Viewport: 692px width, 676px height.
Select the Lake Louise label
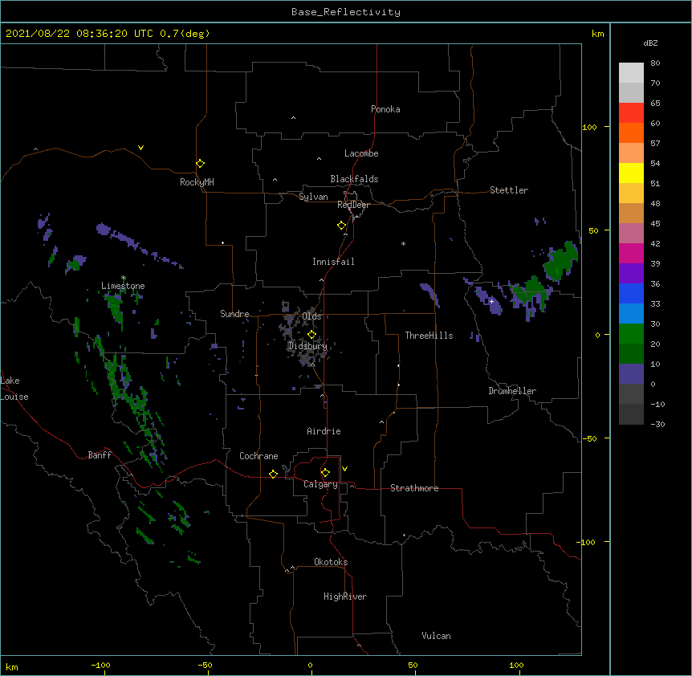(14, 389)
